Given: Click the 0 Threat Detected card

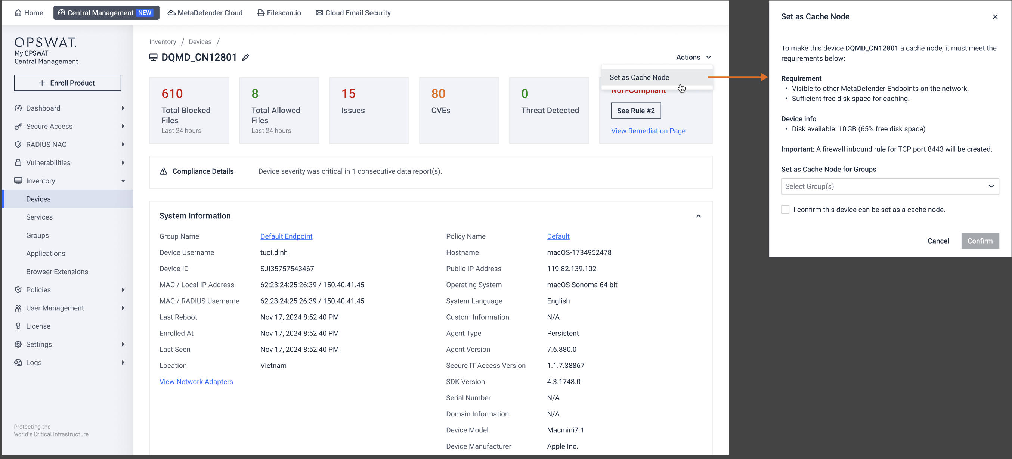Looking at the screenshot, I should point(549,110).
